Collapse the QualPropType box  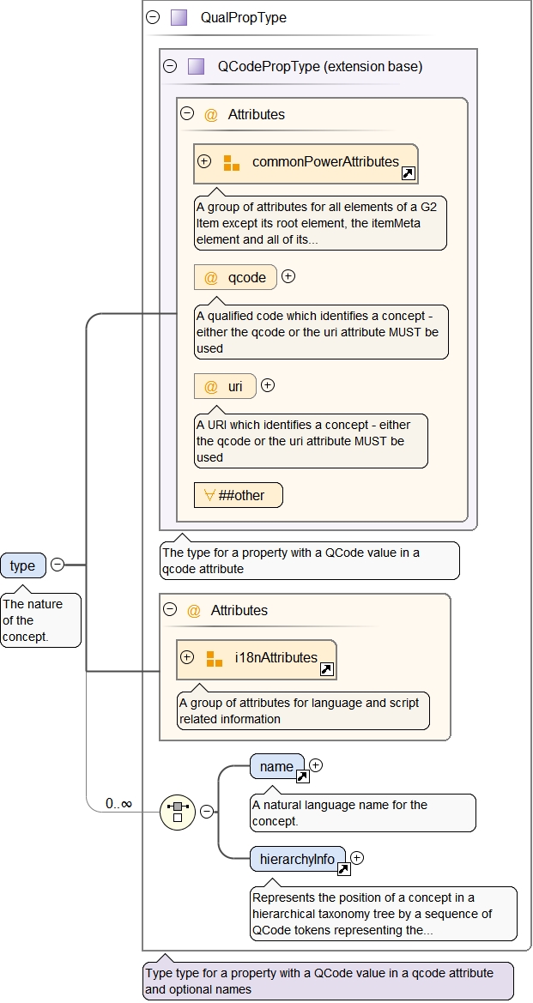click(x=154, y=17)
